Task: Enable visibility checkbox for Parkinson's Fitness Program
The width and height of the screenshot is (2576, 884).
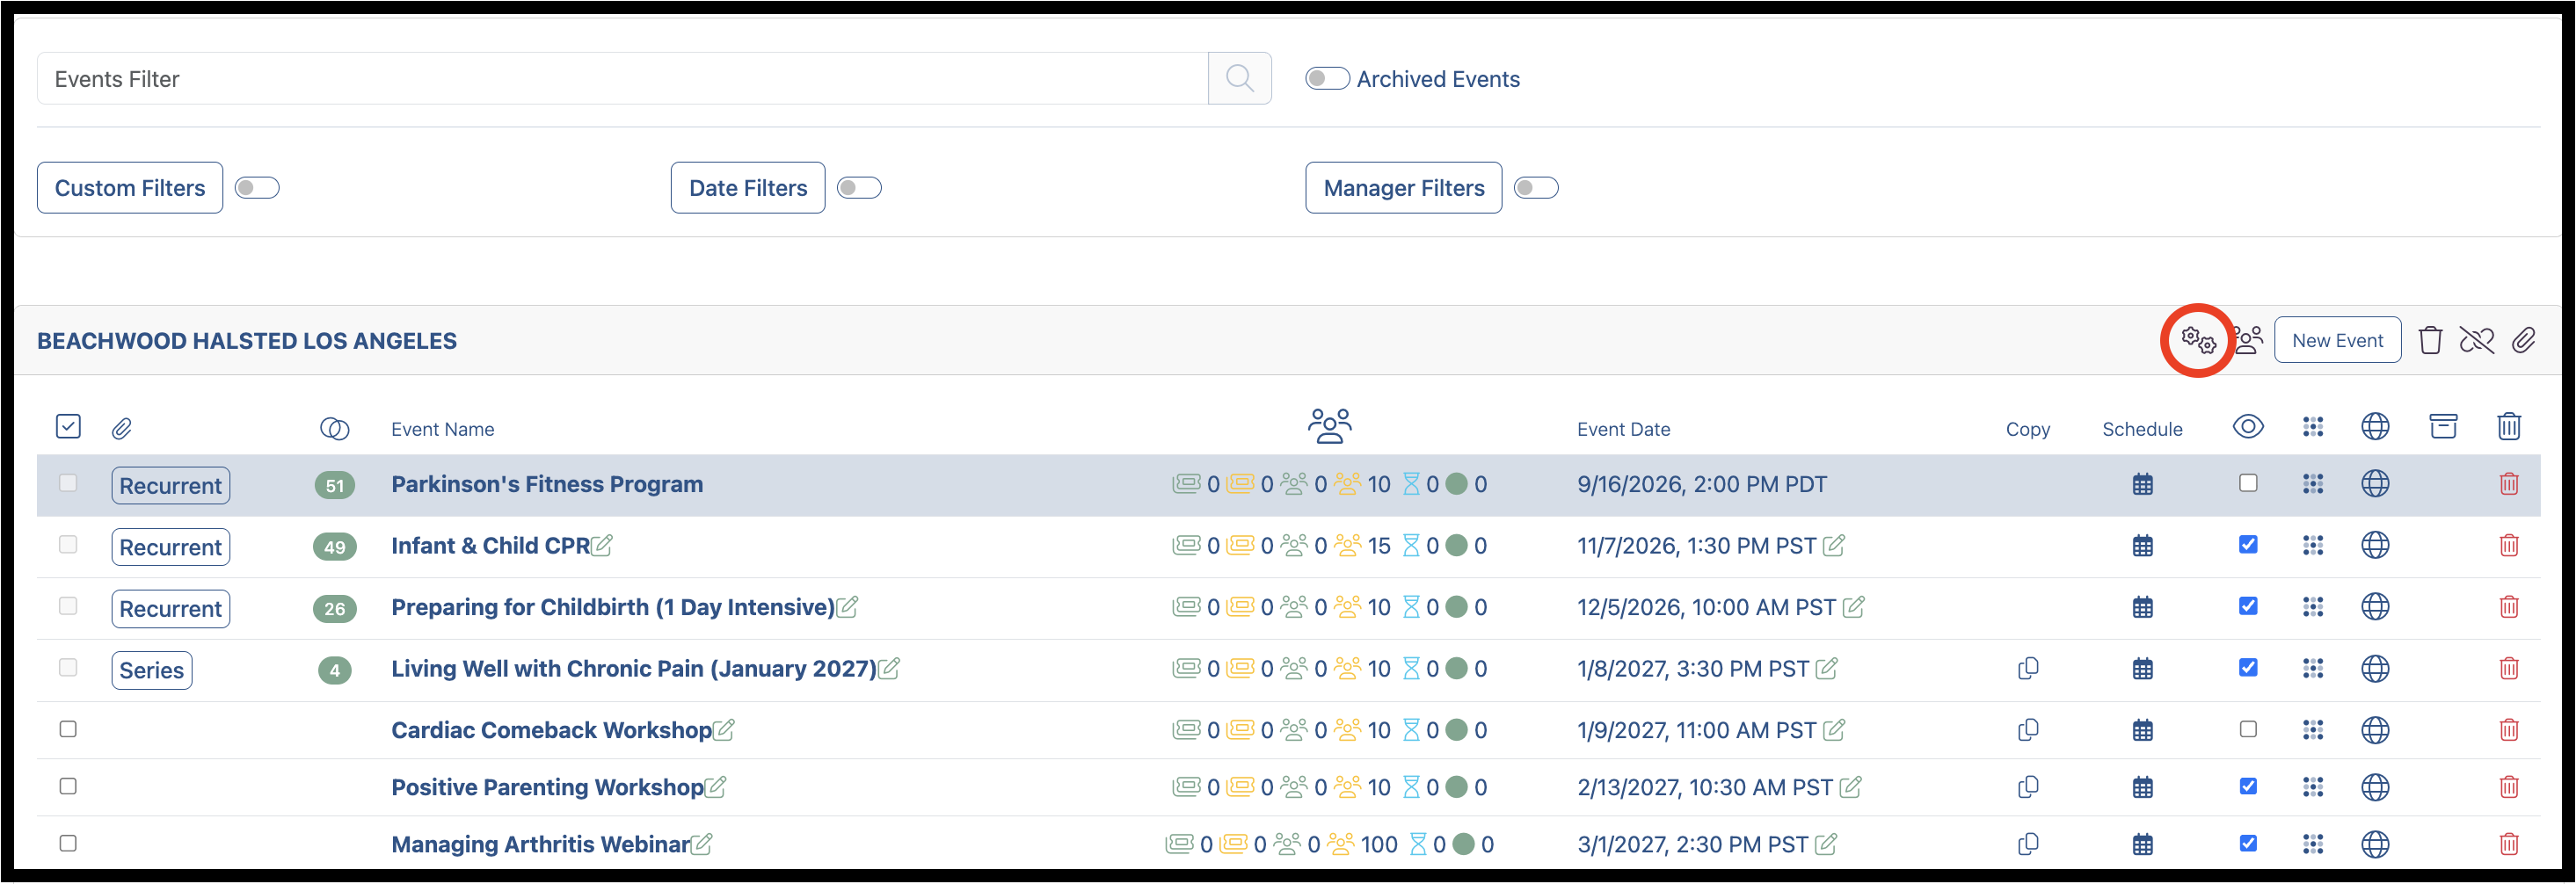Action: pos(2248,483)
